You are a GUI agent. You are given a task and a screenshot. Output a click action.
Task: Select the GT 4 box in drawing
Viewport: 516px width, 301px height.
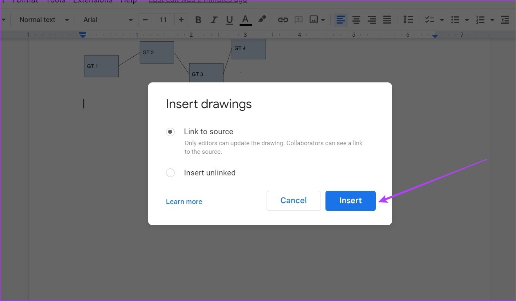249,49
